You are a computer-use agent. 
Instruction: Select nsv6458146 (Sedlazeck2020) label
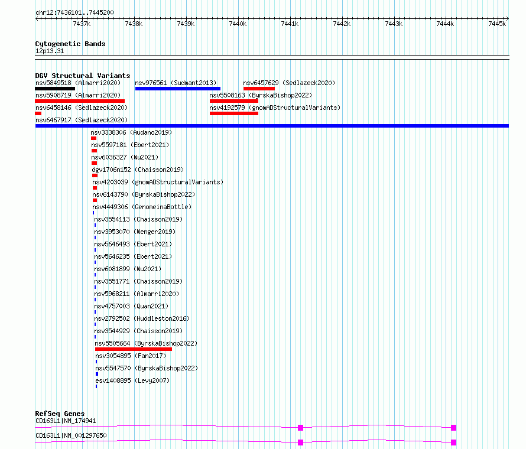tap(82, 108)
